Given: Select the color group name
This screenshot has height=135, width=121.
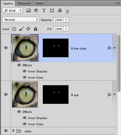Looking at the screenshot, I should (x=28, y=131).
